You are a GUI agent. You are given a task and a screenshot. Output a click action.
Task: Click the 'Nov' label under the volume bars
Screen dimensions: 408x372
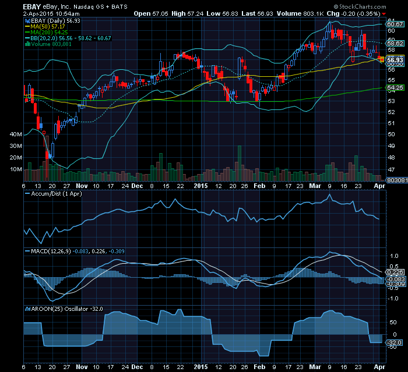tap(82, 186)
